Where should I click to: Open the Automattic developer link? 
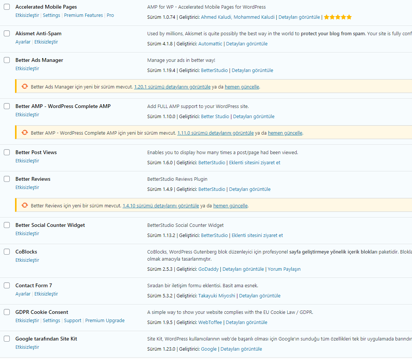[210, 43]
